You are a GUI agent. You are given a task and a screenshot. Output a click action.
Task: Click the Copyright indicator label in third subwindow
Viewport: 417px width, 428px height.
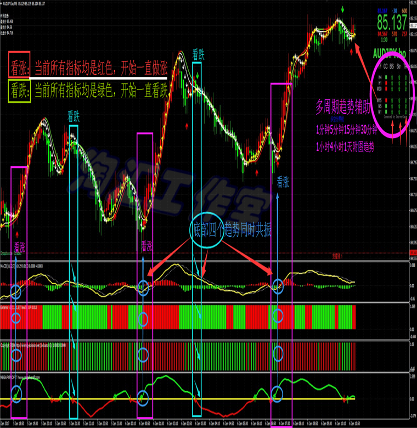click(x=33, y=345)
